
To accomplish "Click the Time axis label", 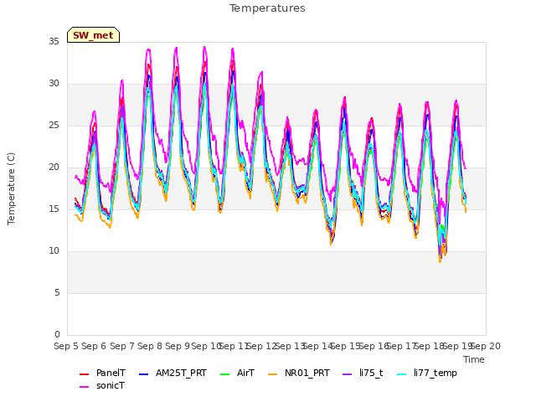I will pos(474,359).
